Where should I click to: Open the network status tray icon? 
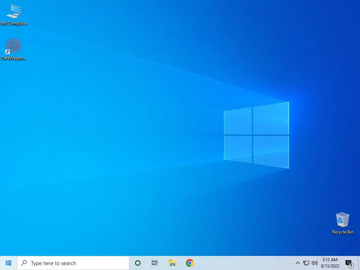[x=306, y=263]
